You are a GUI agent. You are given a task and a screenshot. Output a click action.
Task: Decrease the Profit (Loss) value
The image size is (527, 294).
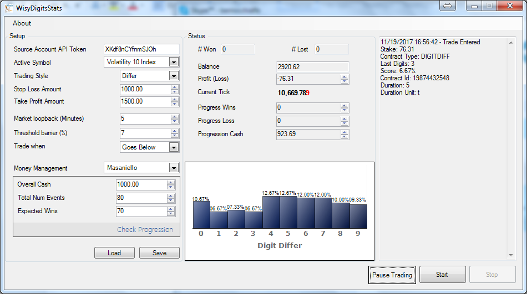(344, 81)
